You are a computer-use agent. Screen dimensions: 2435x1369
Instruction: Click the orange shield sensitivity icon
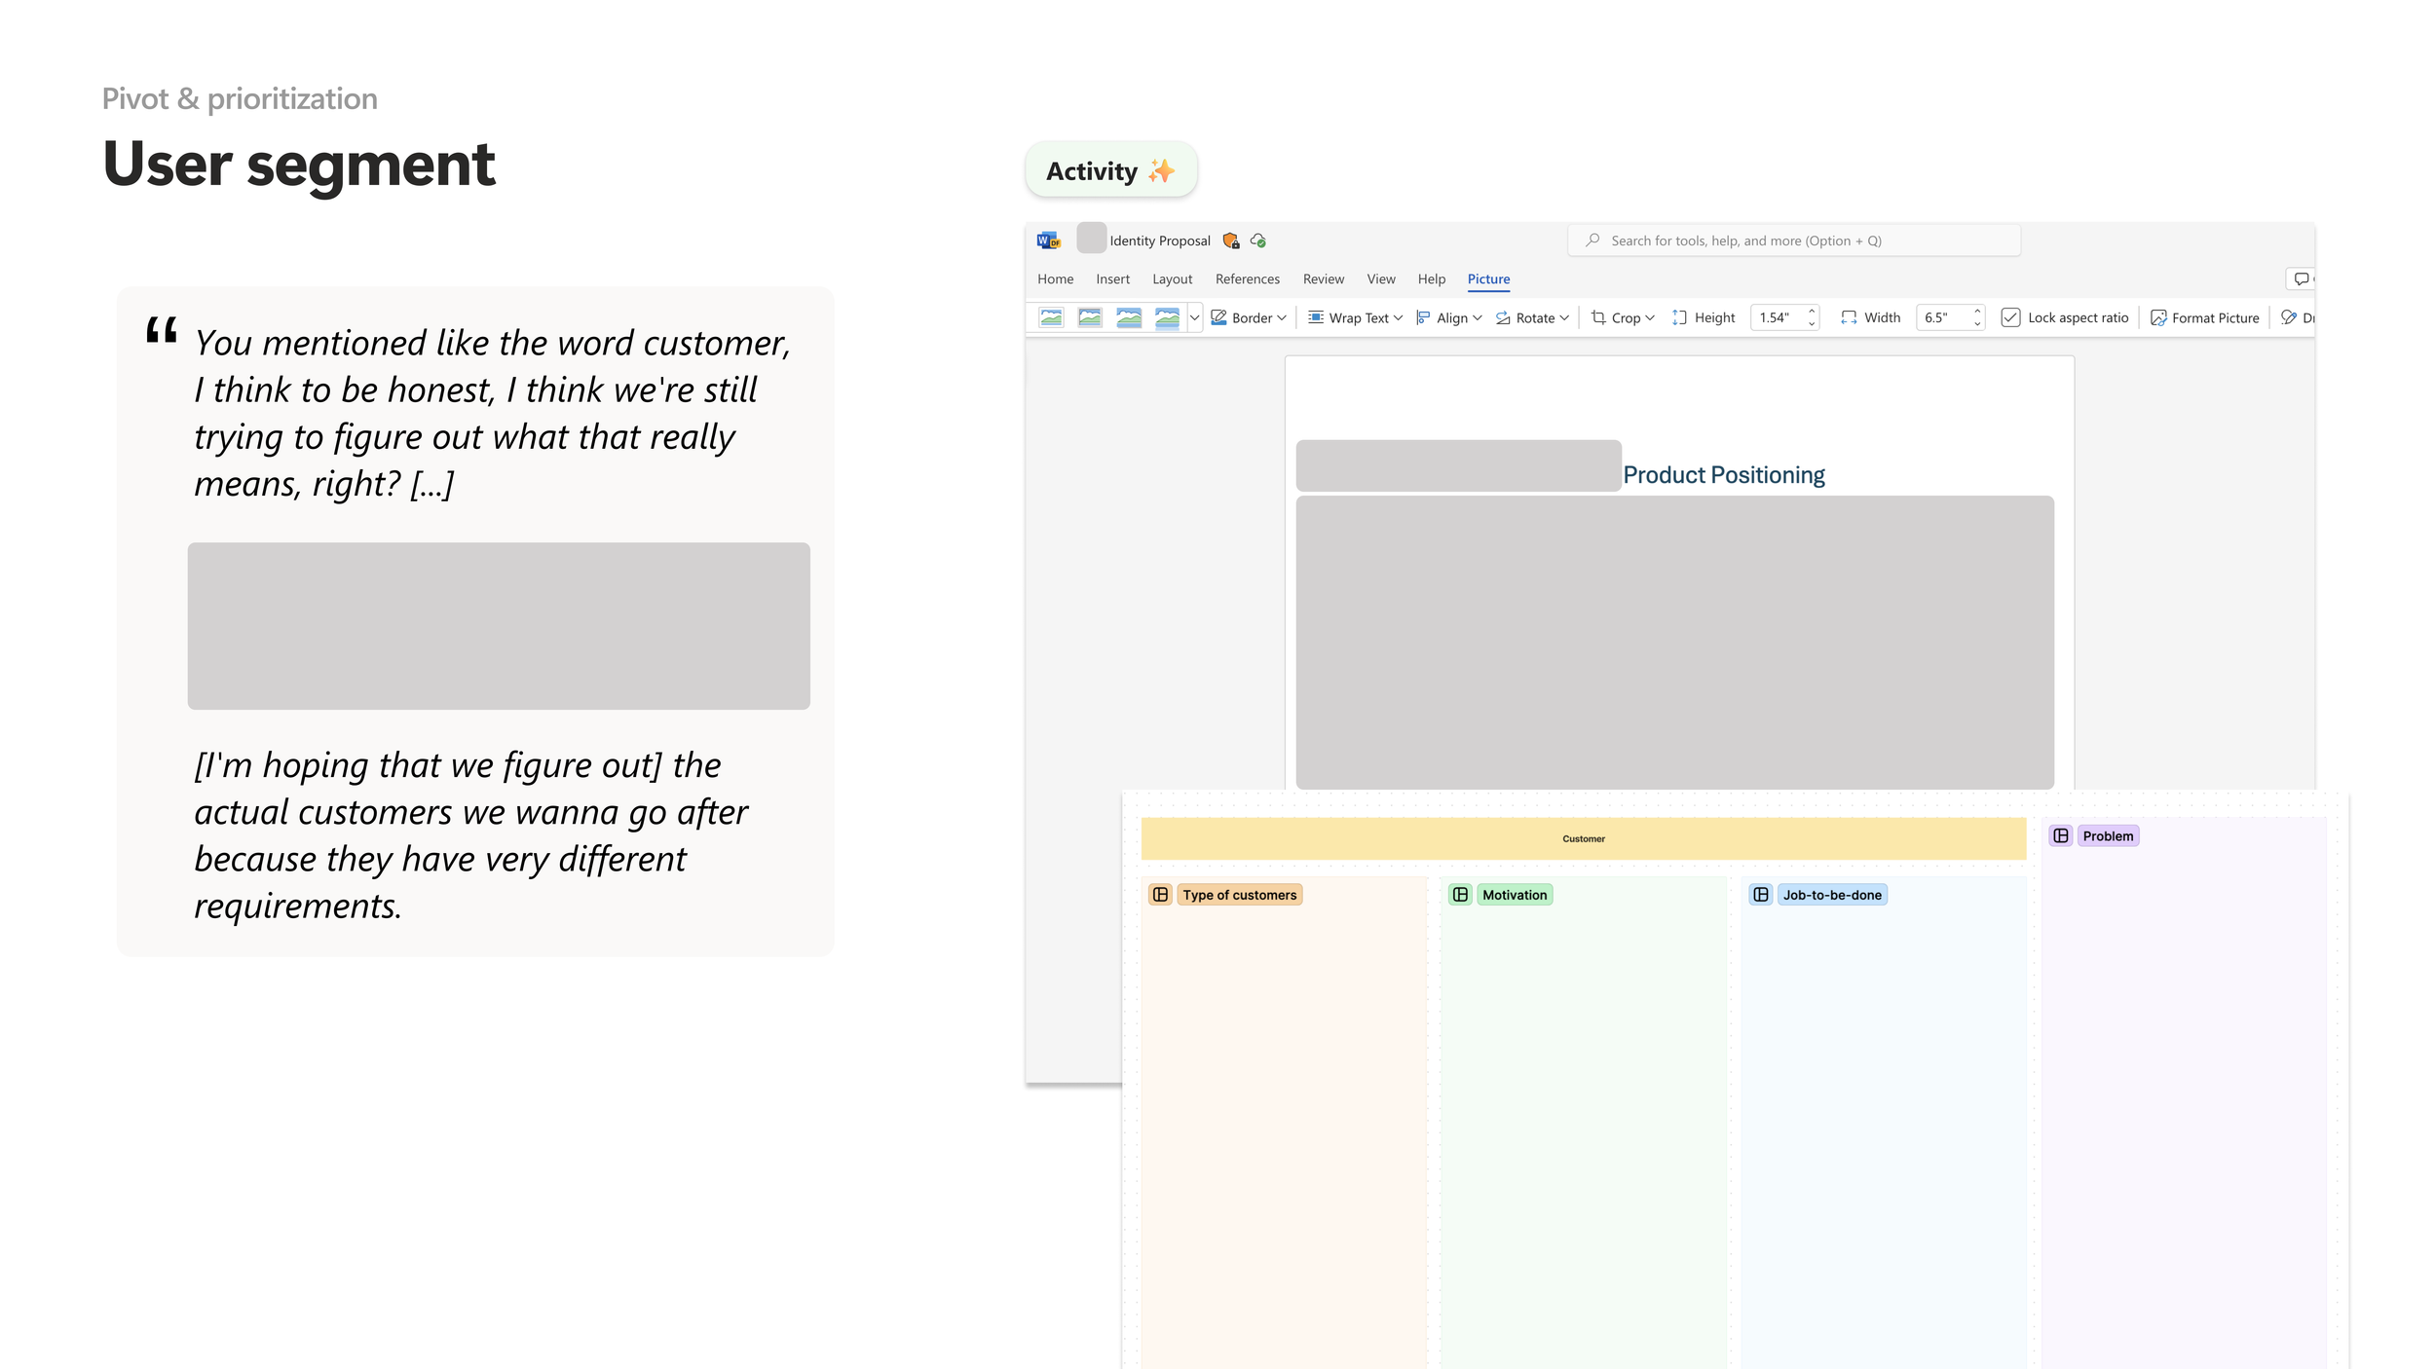coord(1230,240)
